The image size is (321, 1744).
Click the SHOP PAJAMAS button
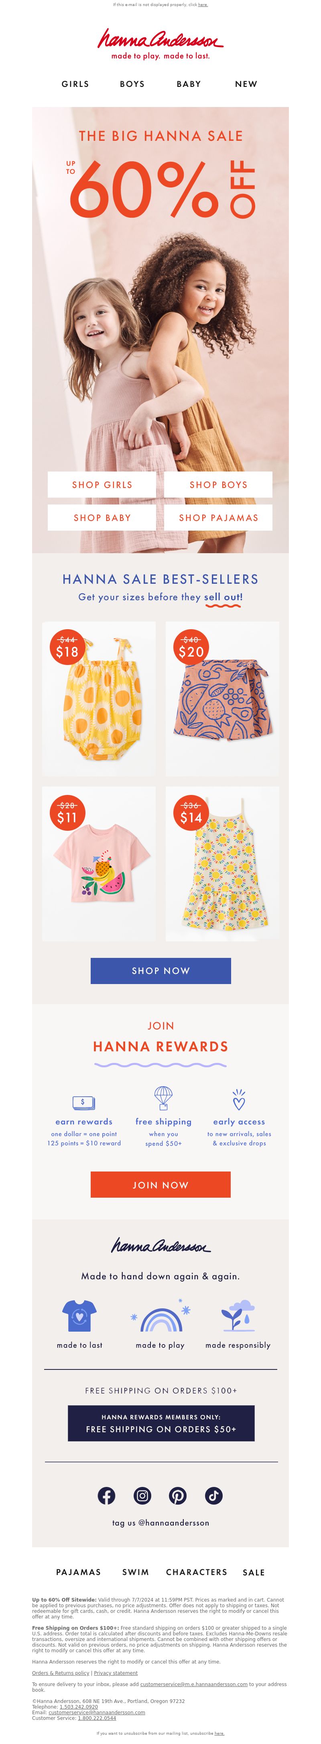coord(218,517)
